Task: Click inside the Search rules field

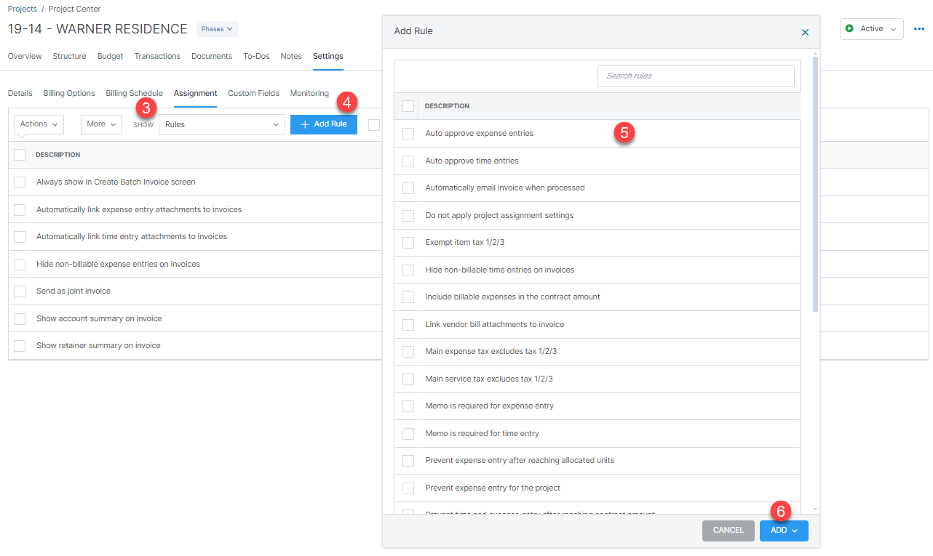Action: (x=695, y=76)
